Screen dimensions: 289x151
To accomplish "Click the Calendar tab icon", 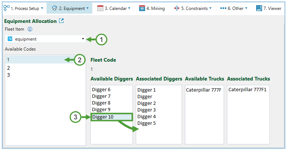I will point(100,8).
